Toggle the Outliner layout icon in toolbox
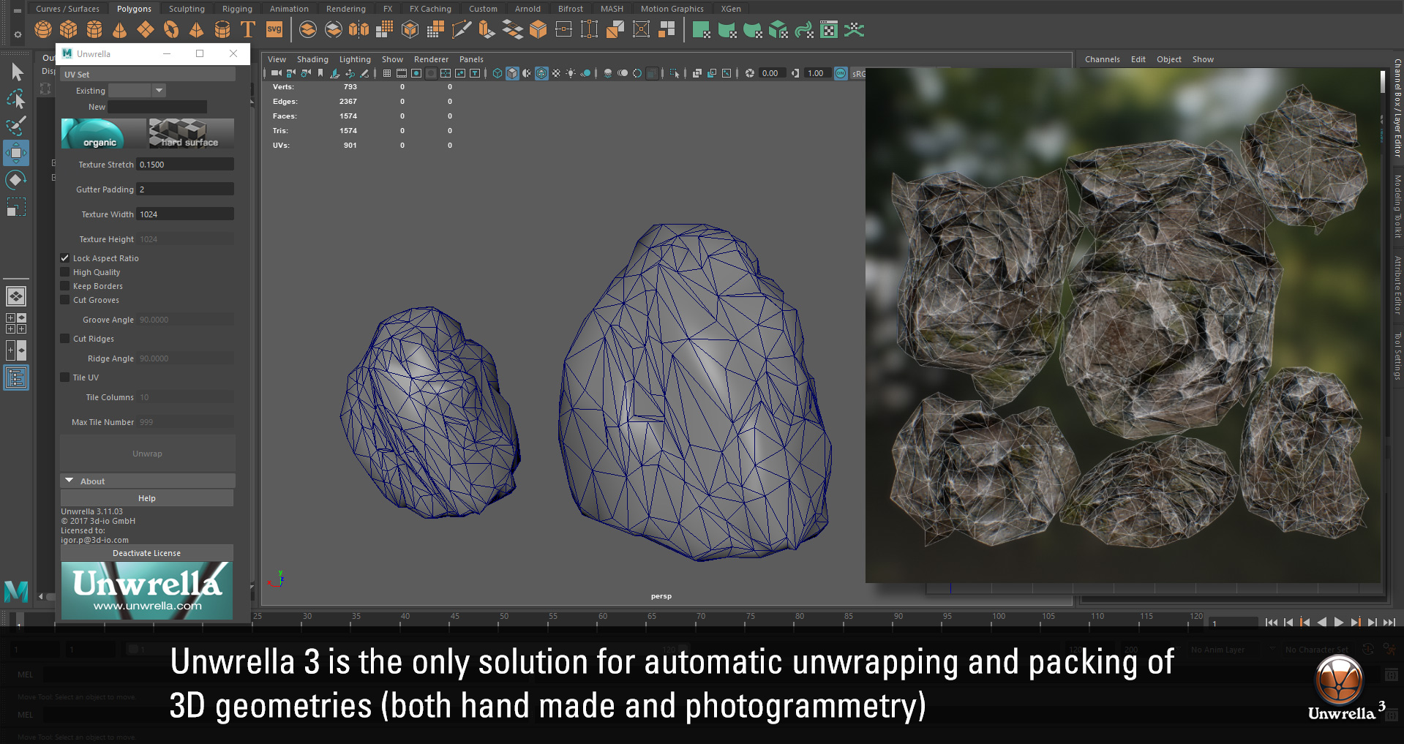 click(16, 377)
